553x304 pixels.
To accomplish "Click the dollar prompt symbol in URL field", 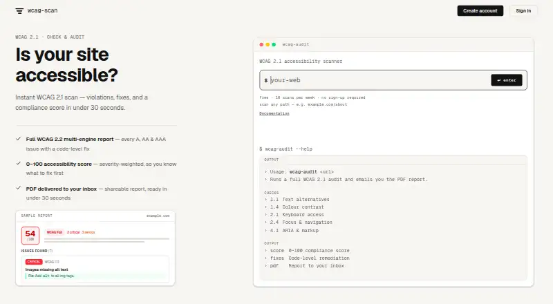I will [266, 80].
